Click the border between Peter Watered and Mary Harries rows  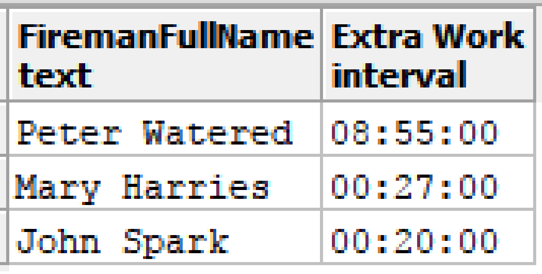coord(271,156)
